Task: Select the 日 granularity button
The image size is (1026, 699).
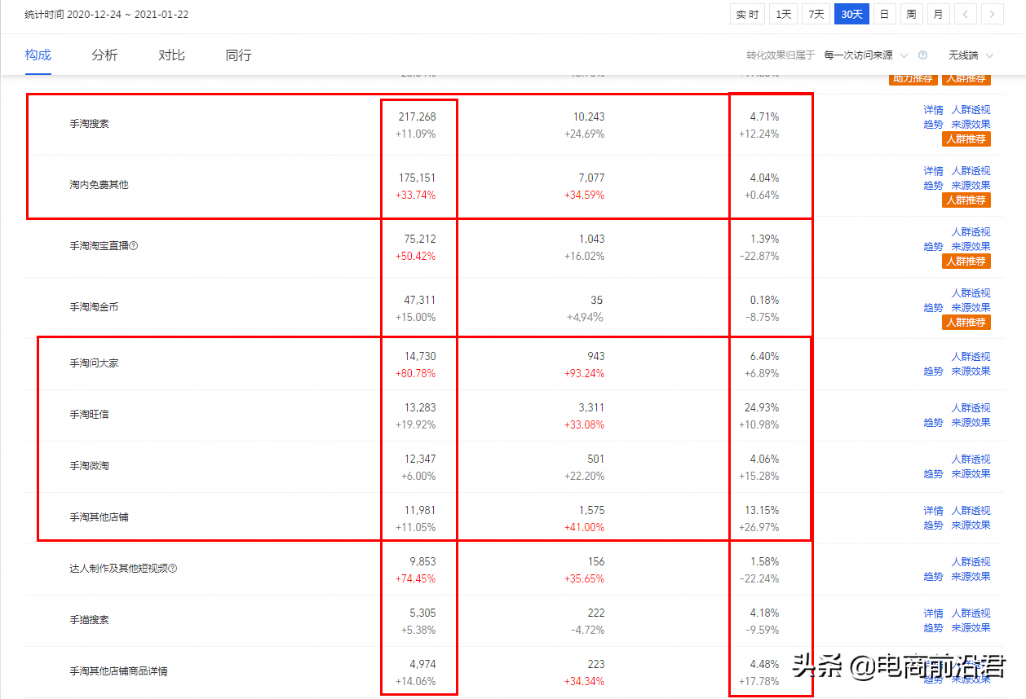Action: tap(885, 14)
